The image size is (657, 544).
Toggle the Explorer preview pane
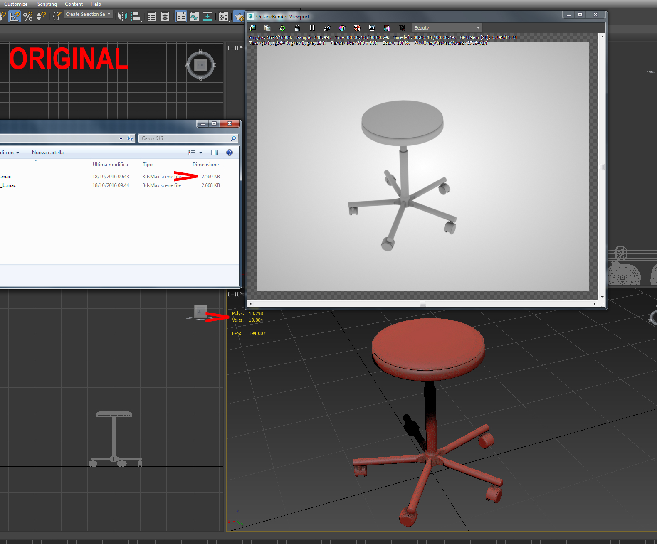(x=215, y=153)
